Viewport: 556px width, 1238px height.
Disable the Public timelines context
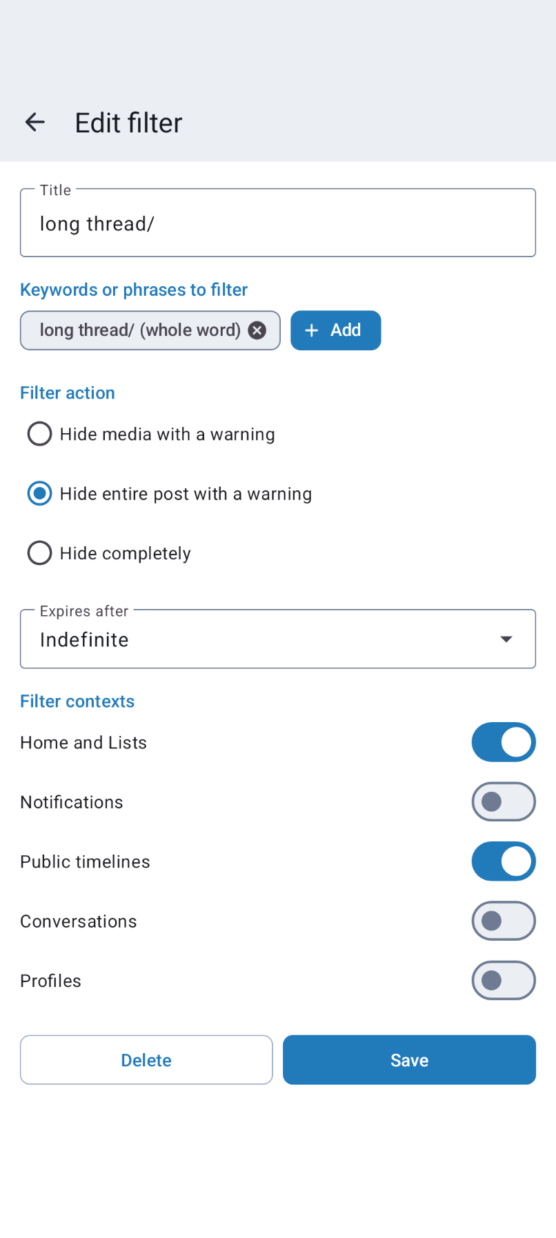pyautogui.click(x=503, y=861)
